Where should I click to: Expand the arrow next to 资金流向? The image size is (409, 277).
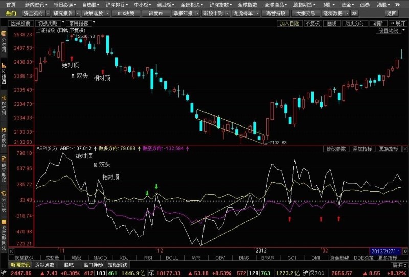48,13
